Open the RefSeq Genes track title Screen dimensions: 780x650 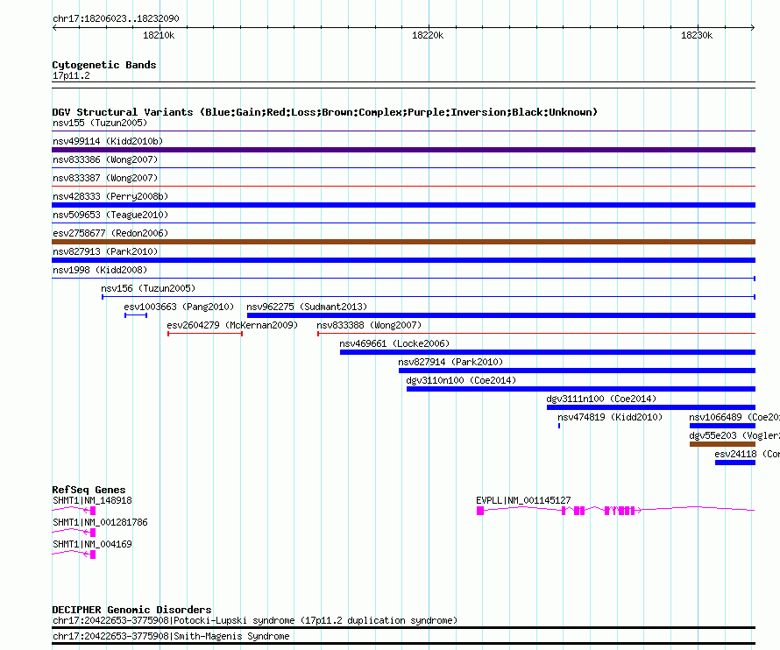point(89,490)
